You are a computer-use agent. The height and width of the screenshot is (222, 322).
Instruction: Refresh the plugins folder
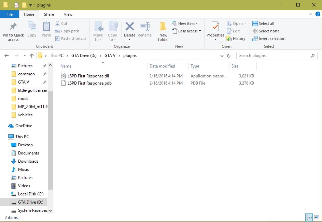coord(228,56)
